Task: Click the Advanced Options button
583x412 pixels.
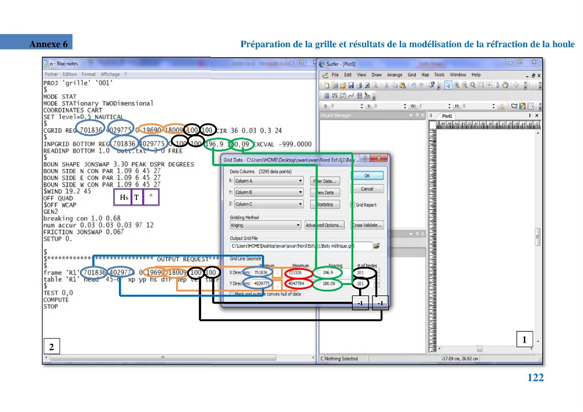Action: click(324, 225)
